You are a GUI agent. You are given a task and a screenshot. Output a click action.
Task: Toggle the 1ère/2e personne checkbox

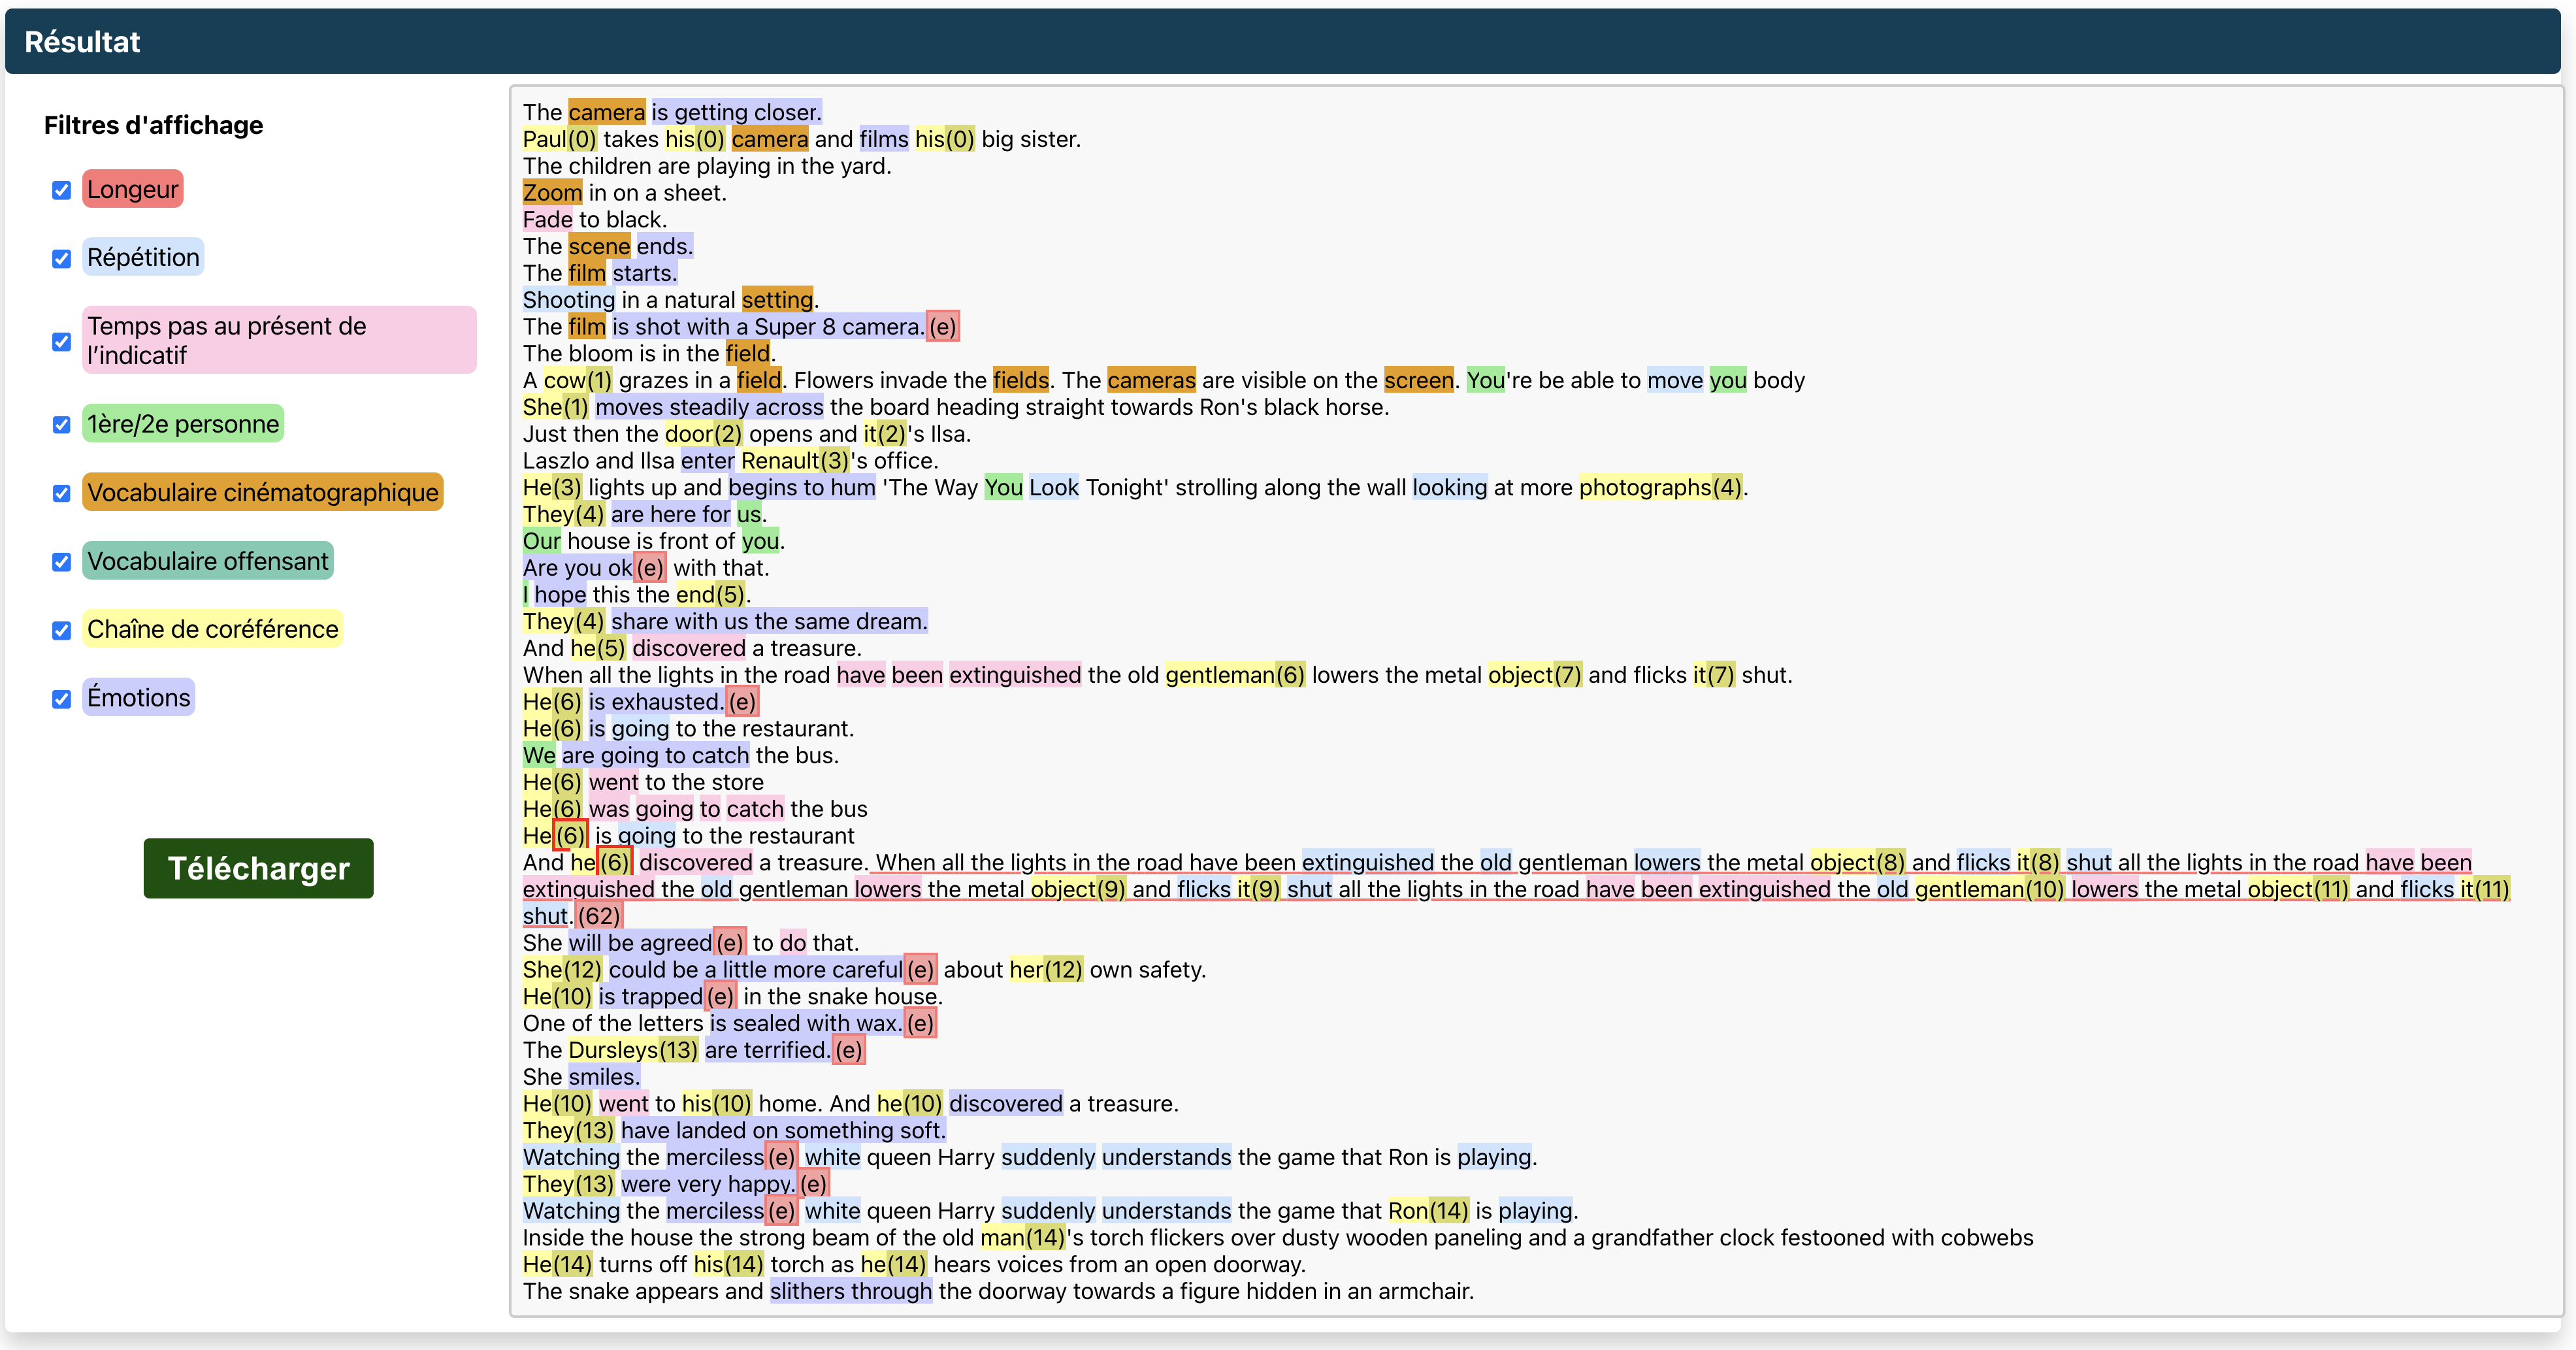[x=62, y=425]
